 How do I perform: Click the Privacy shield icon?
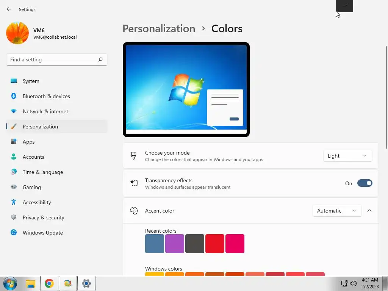tap(14, 217)
